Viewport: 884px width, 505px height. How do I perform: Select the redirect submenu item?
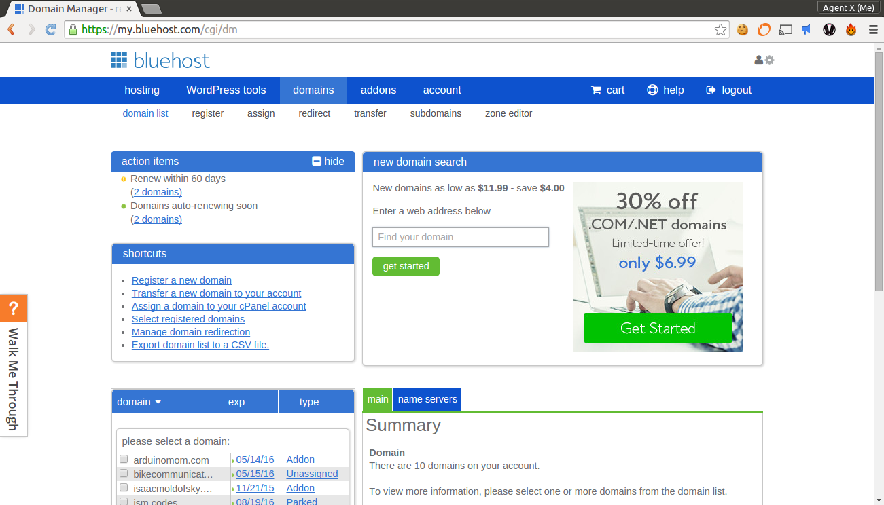(x=315, y=113)
